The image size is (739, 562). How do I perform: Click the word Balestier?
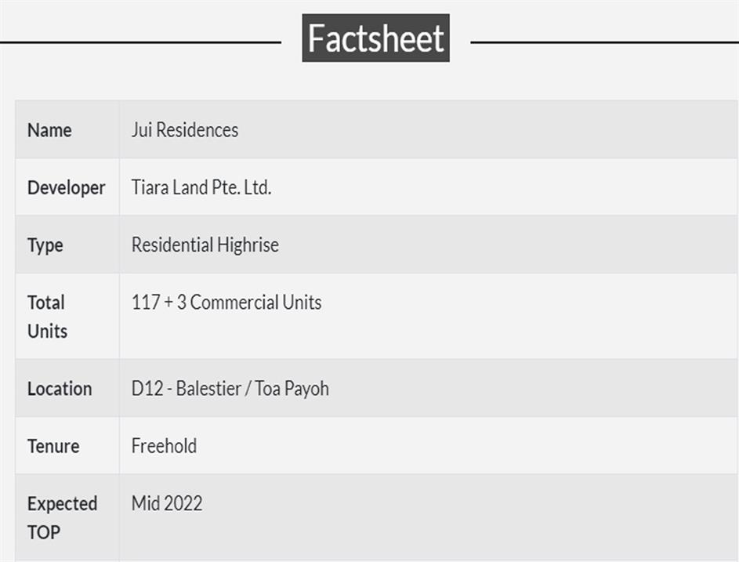click(x=208, y=389)
